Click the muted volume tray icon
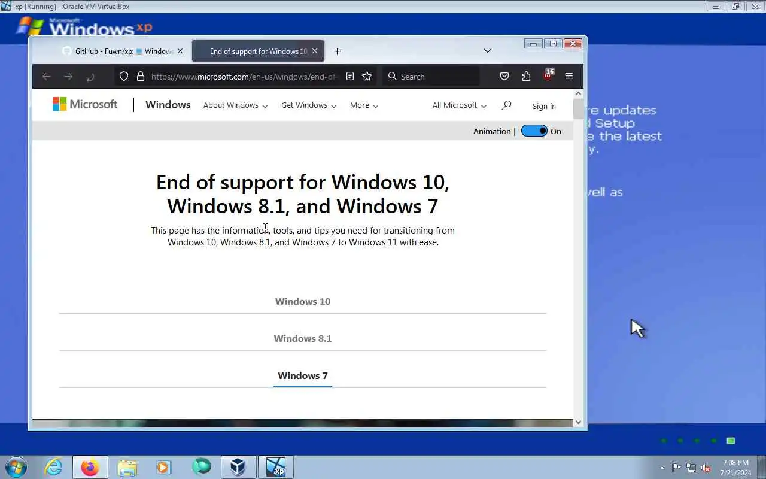The image size is (766, 479). pyautogui.click(x=706, y=468)
